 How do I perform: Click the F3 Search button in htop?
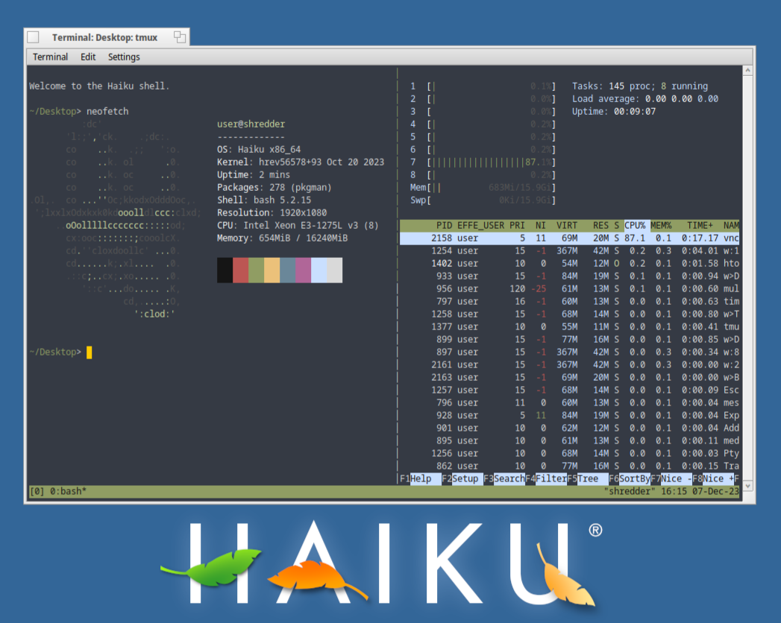click(x=504, y=478)
